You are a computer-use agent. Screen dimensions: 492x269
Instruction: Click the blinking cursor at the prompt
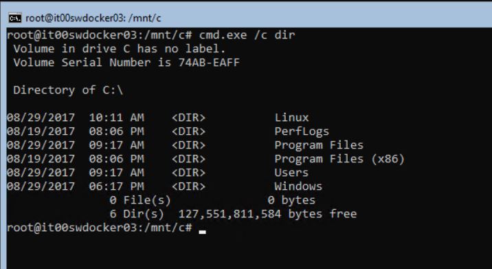pos(203,233)
